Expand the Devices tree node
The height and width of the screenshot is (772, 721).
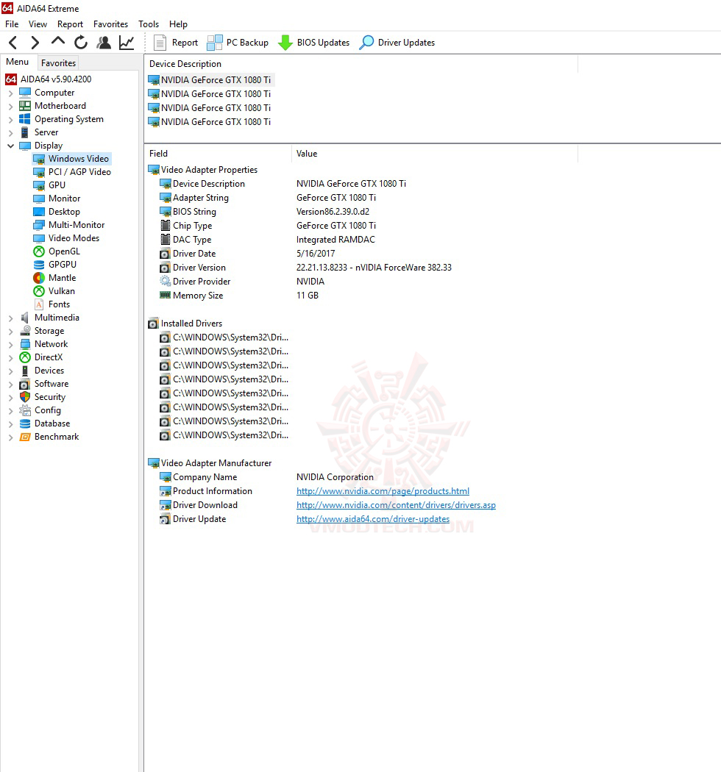[10, 371]
